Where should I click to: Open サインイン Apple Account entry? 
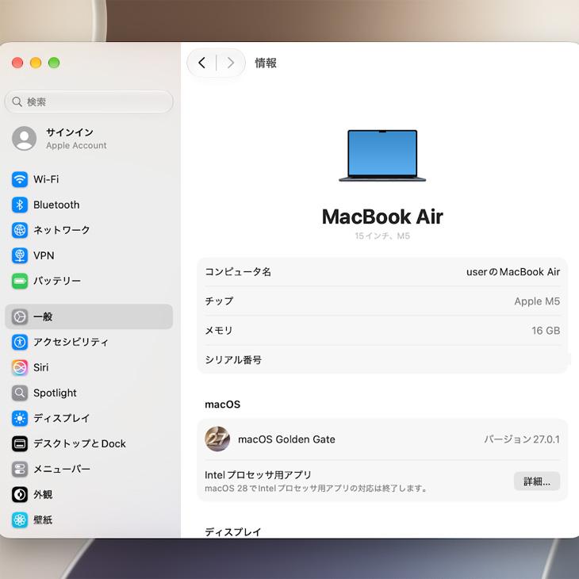pyautogui.click(x=89, y=139)
